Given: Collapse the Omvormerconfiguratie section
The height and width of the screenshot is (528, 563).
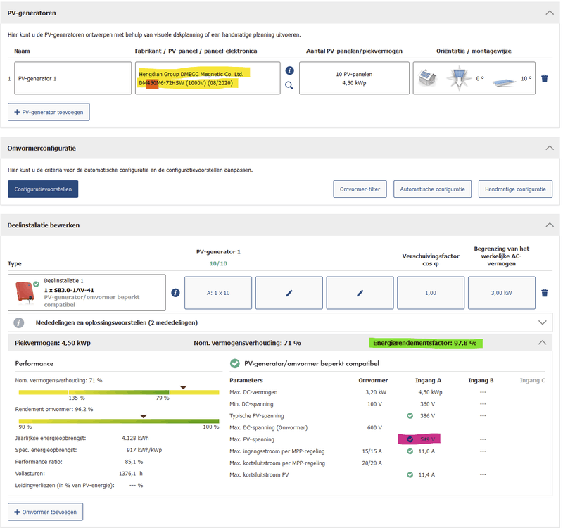Looking at the screenshot, I should coord(549,149).
